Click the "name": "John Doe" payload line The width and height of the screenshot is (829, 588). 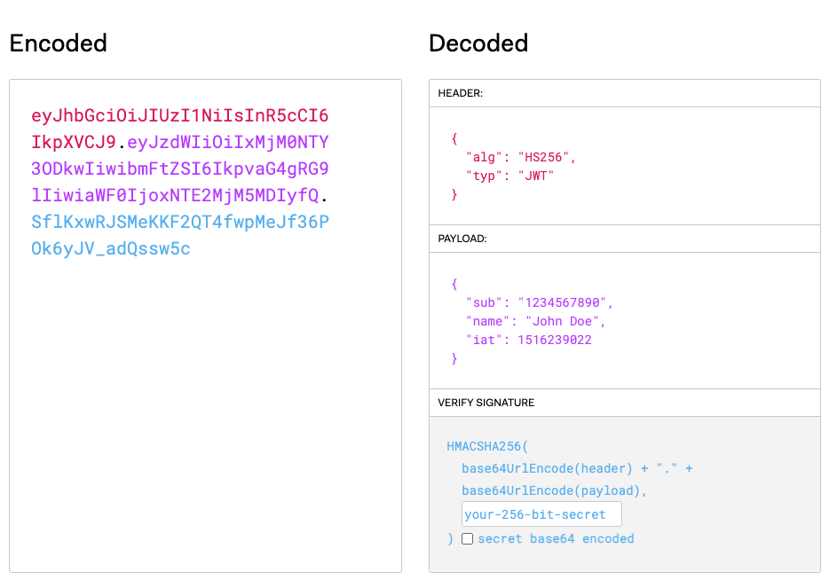pyautogui.click(x=535, y=321)
